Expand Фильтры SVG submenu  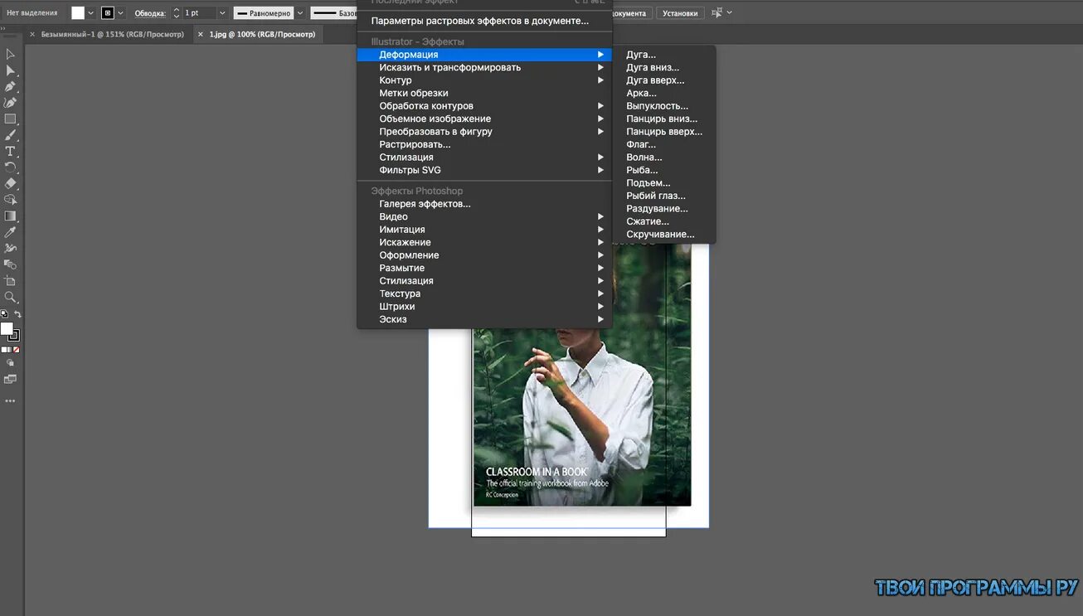click(x=484, y=170)
